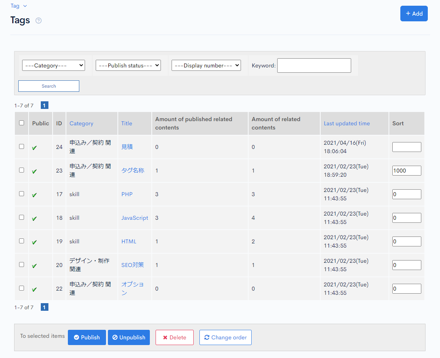The width and height of the screenshot is (440, 358).
Task: Open the Publish status dropdown
Action: (x=128, y=66)
